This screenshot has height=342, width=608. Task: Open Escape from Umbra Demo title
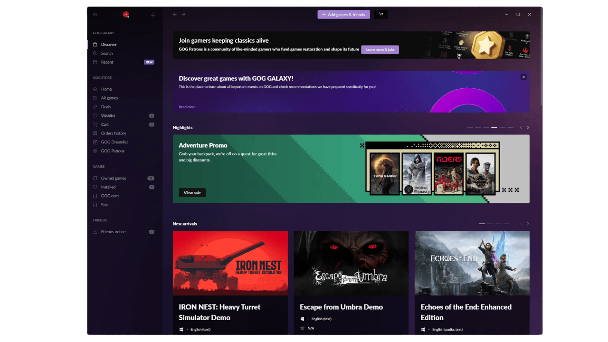coord(341,307)
